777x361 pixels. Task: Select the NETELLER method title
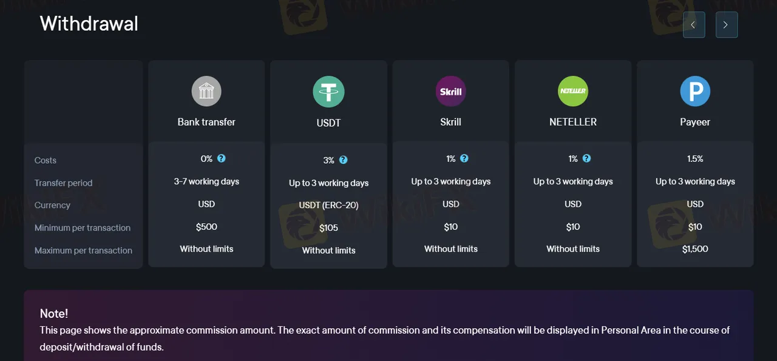(x=573, y=122)
